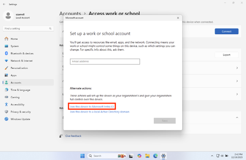Click the szamvil user avatar
The width and height of the screenshot is (246, 160).
tap(8, 16)
